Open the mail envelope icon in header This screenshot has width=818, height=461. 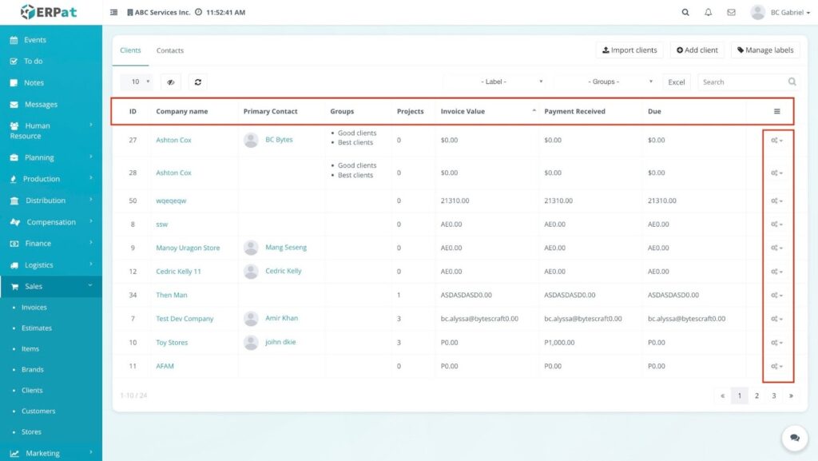[731, 13]
